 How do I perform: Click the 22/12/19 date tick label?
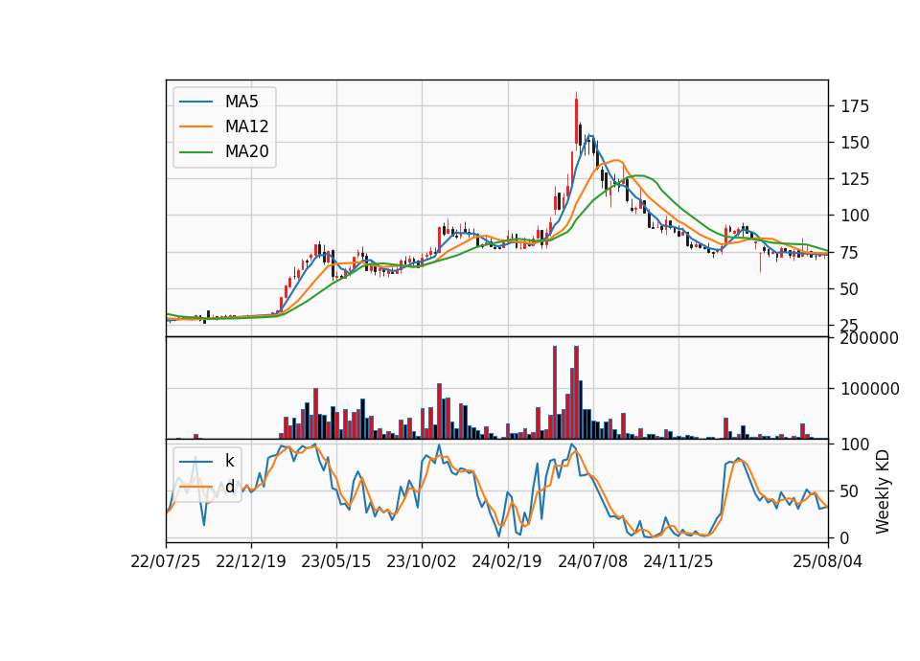click(x=251, y=562)
